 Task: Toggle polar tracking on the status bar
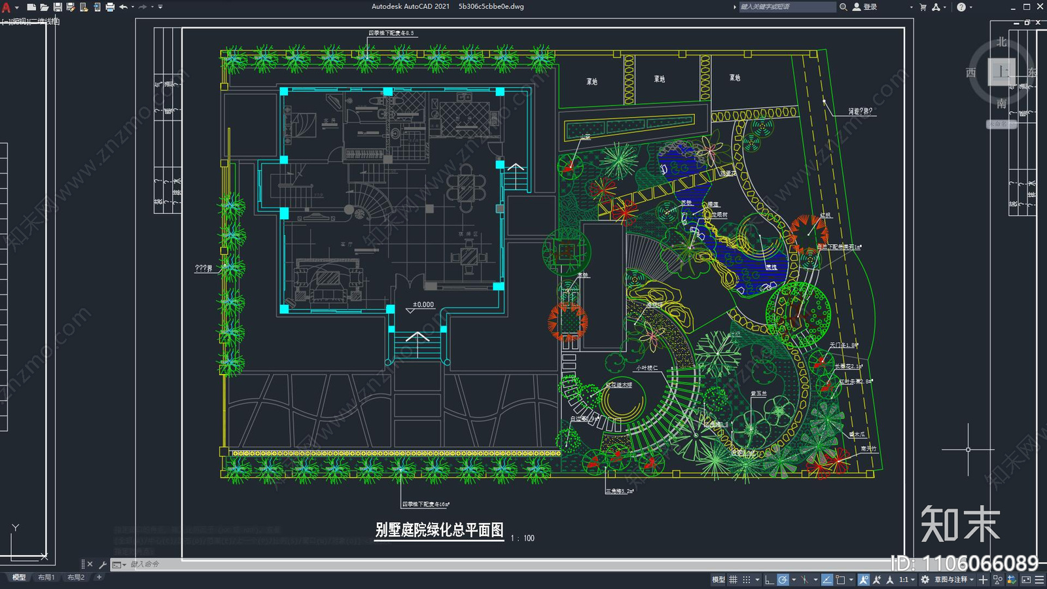pyautogui.click(x=782, y=580)
